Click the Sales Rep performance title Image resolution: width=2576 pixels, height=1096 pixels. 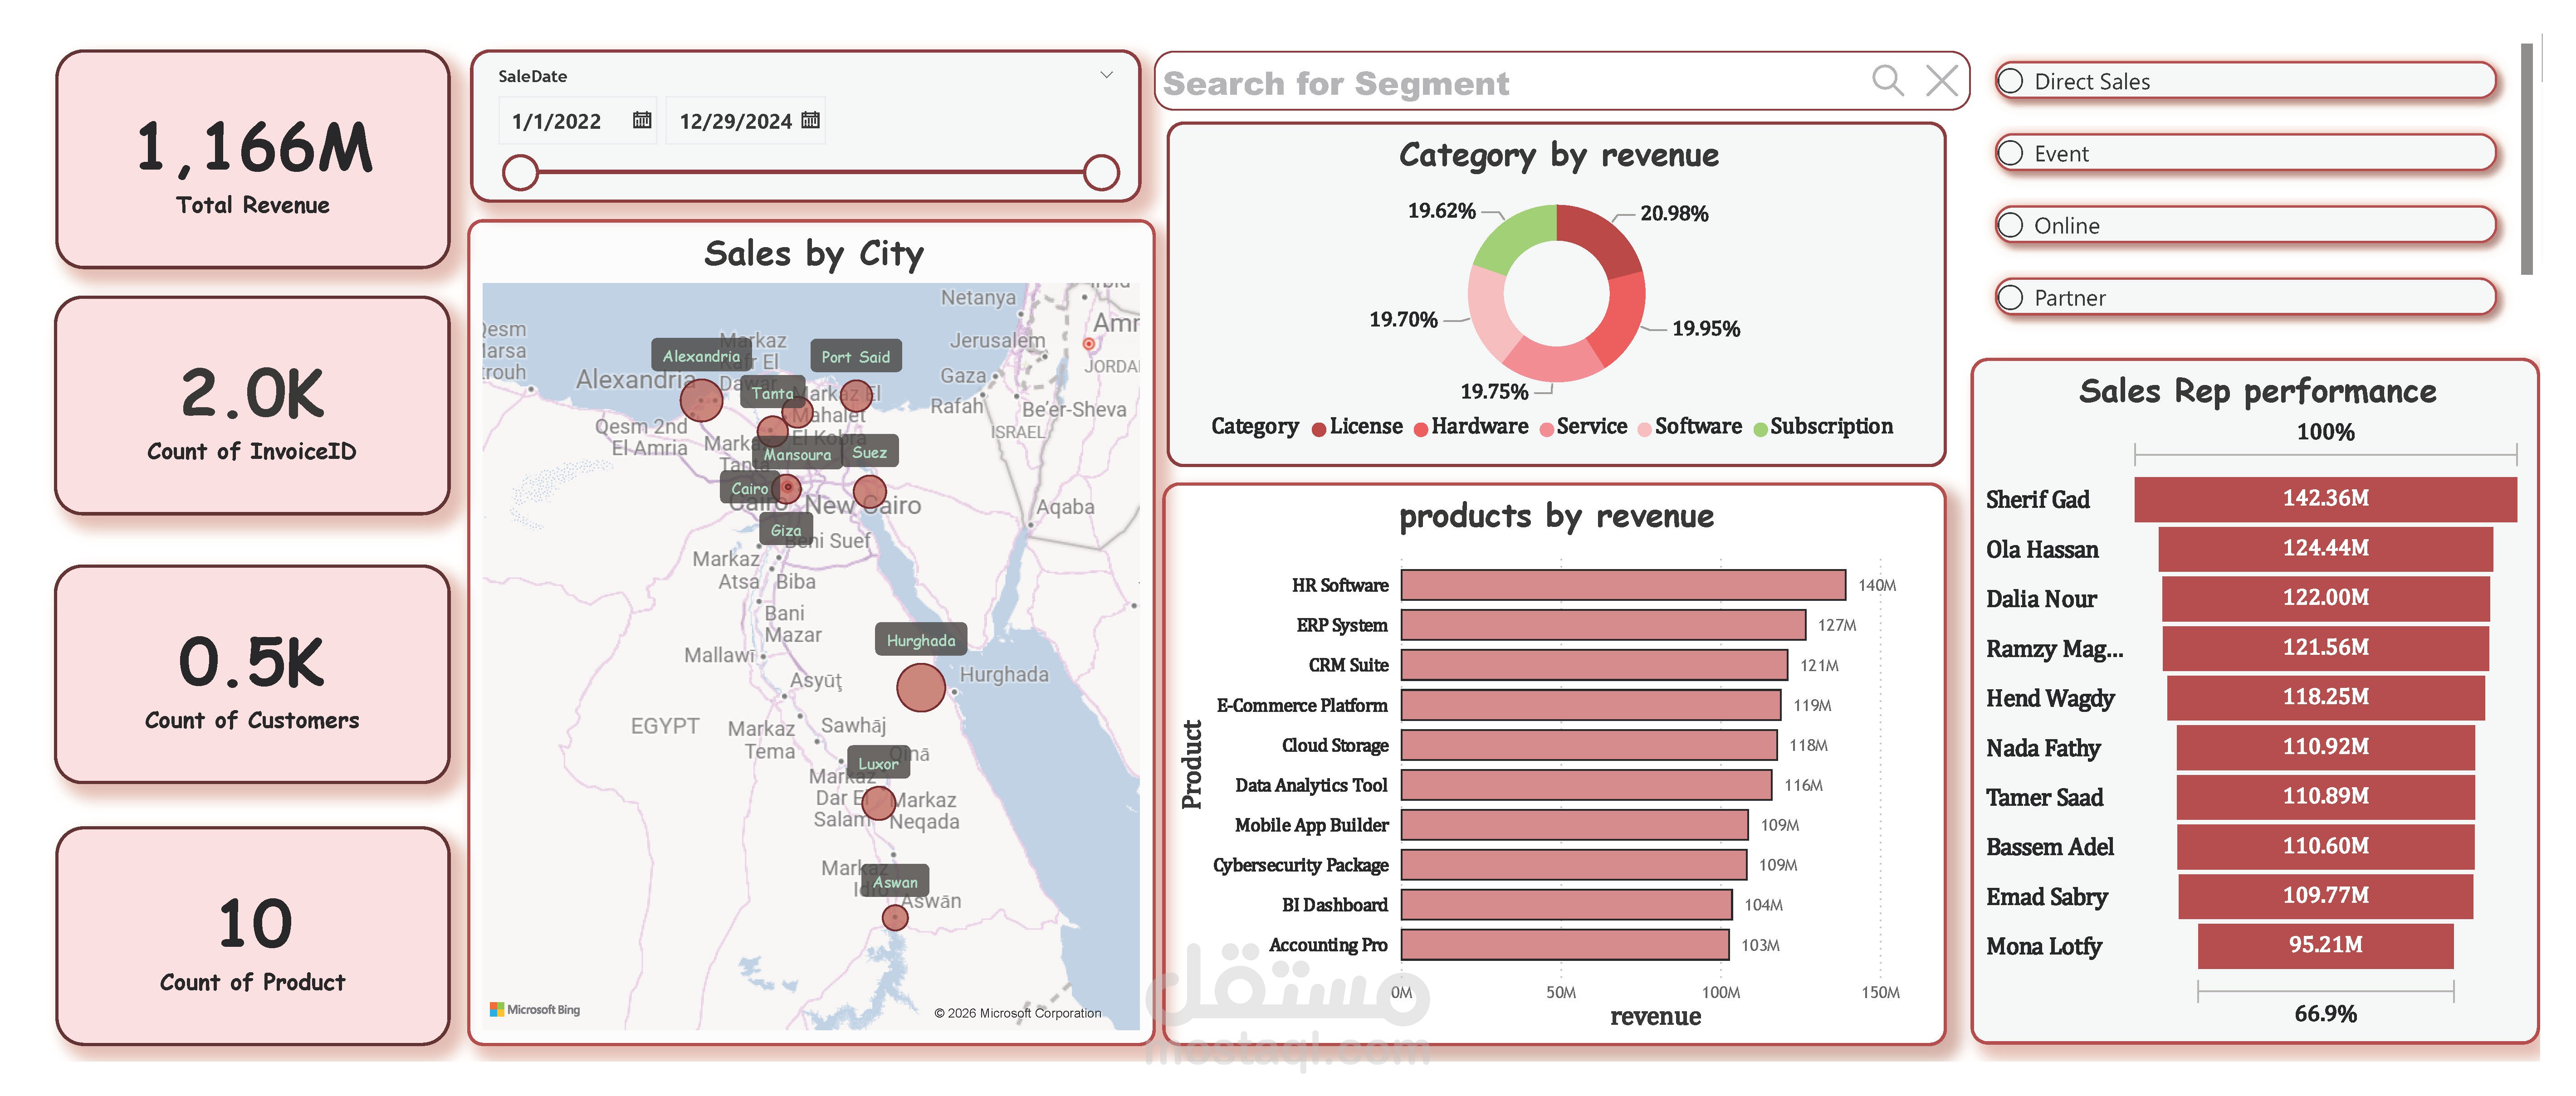click(2257, 391)
